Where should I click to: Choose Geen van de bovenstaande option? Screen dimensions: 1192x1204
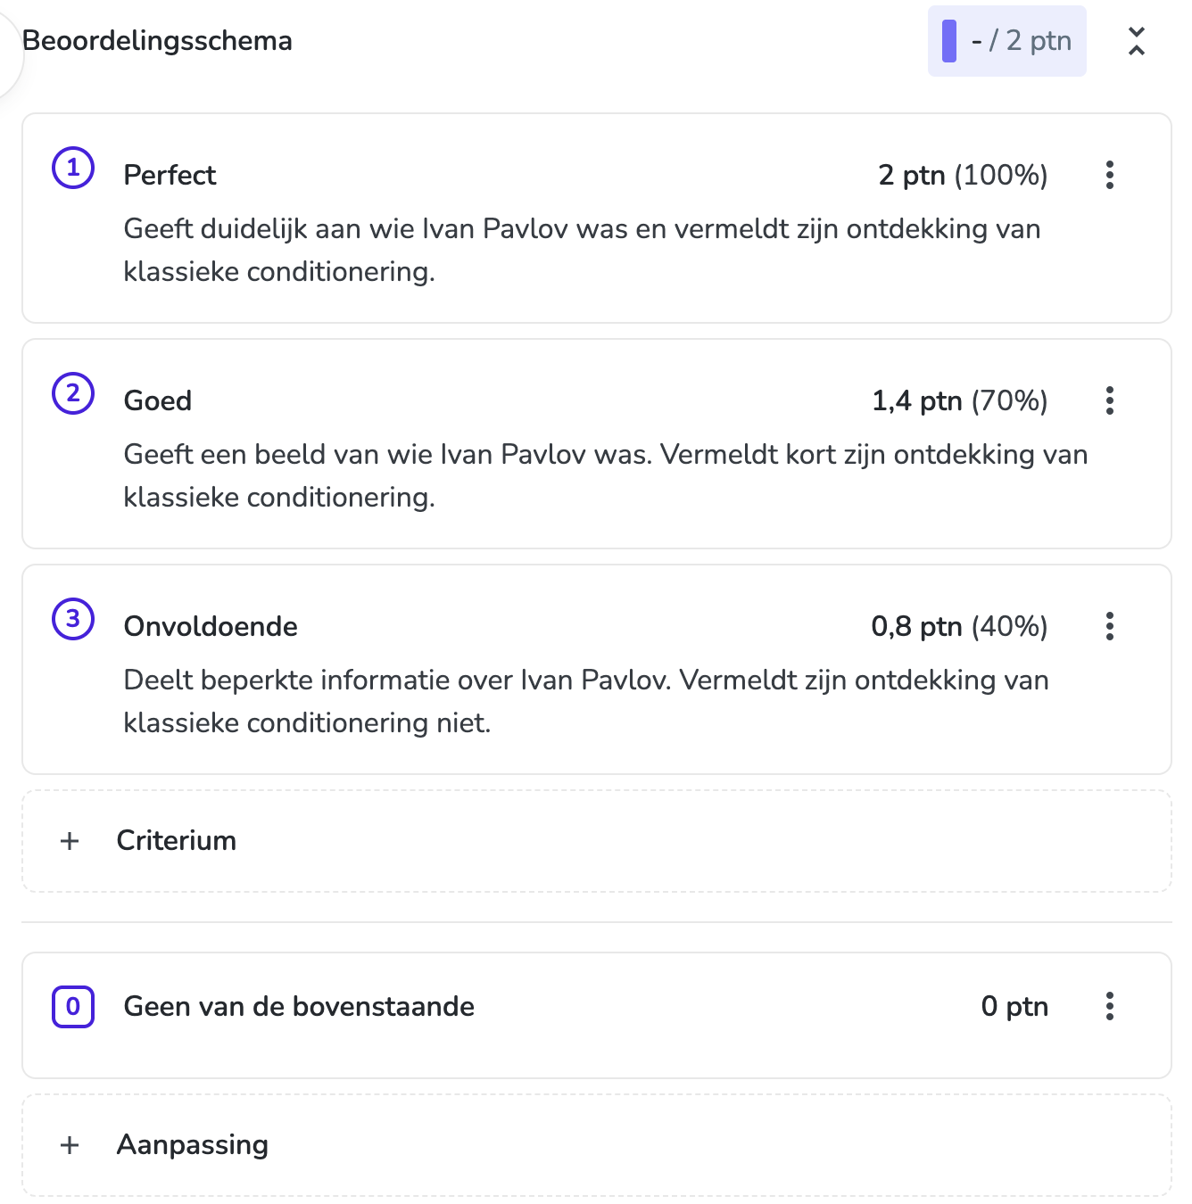(596, 1015)
